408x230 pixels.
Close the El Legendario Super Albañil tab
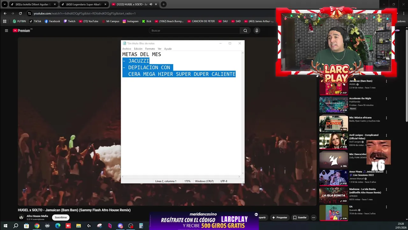tap(106, 4)
